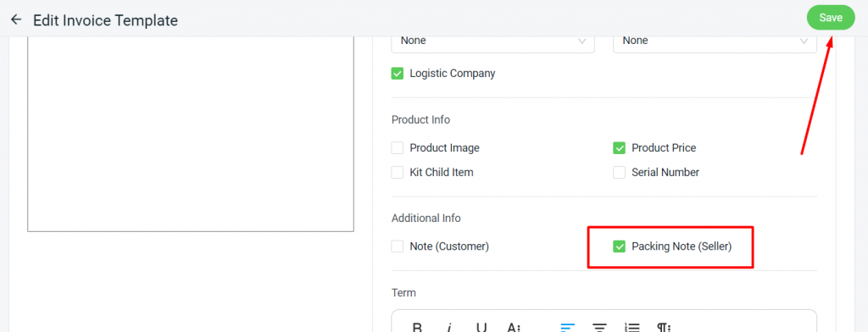Open paragraph format options
The height and width of the screenshot is (332, 868).
[663, 327]
